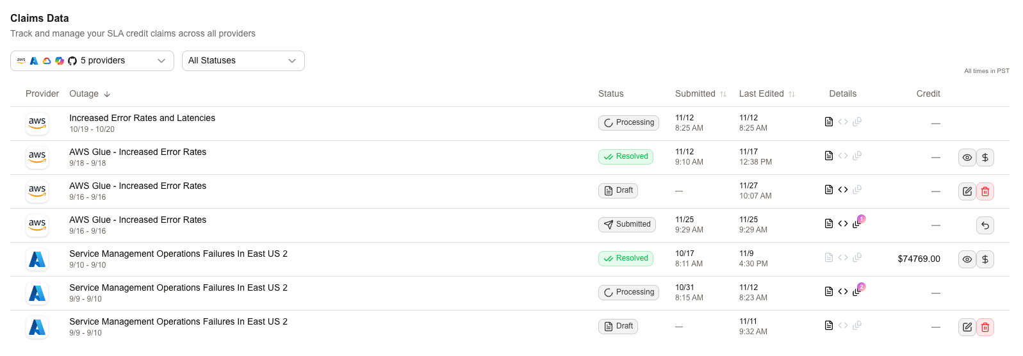Delete the Azure draft claim from 11/11
The height and width of the screenshot is (356, 1023).
[985, 327]
